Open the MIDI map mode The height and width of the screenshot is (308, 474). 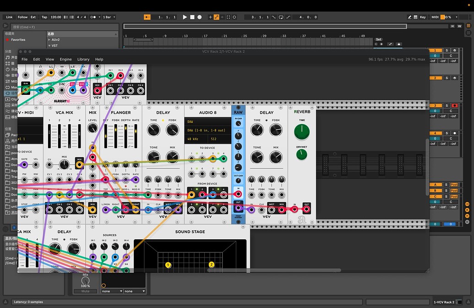point(435,17)
